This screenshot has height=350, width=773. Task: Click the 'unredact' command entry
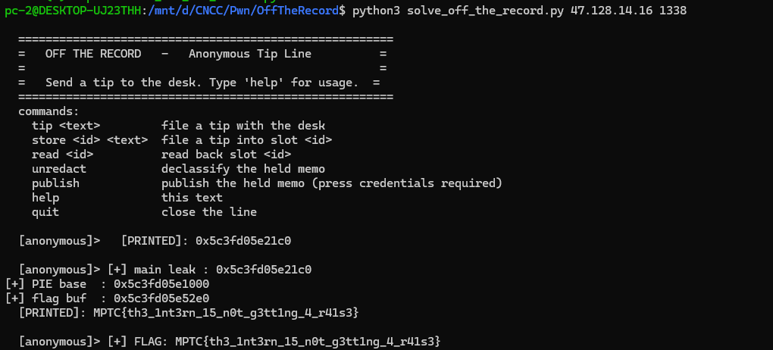(x=59, y=169)
